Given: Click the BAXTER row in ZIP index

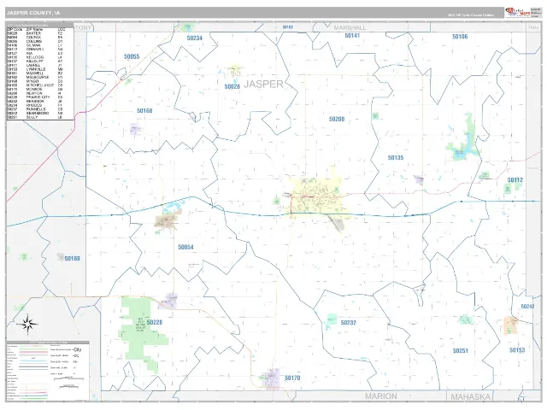Looking at the screenshot, I should (x=35, y=33).
